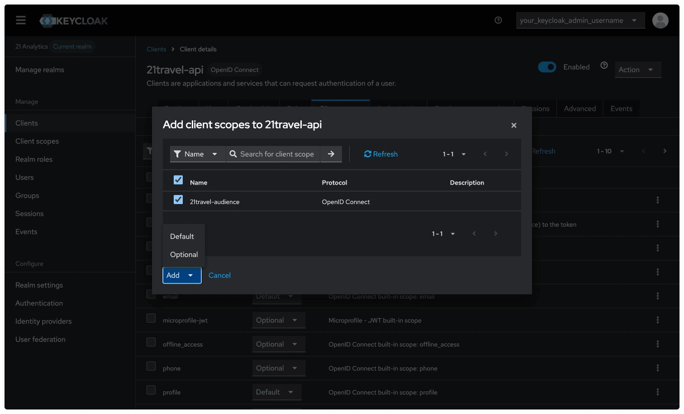Open the hamburger navigation menu
The height and width of the screenshot is (414, 684).
(20, 20)
